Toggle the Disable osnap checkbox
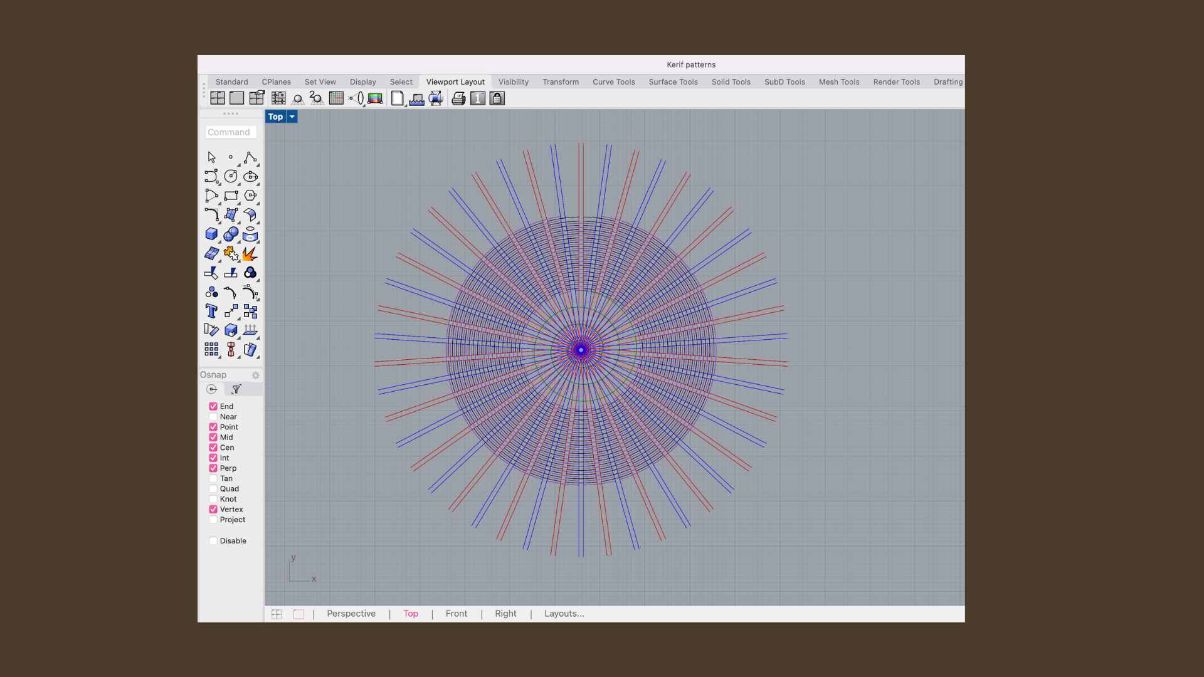 point(213,541)
